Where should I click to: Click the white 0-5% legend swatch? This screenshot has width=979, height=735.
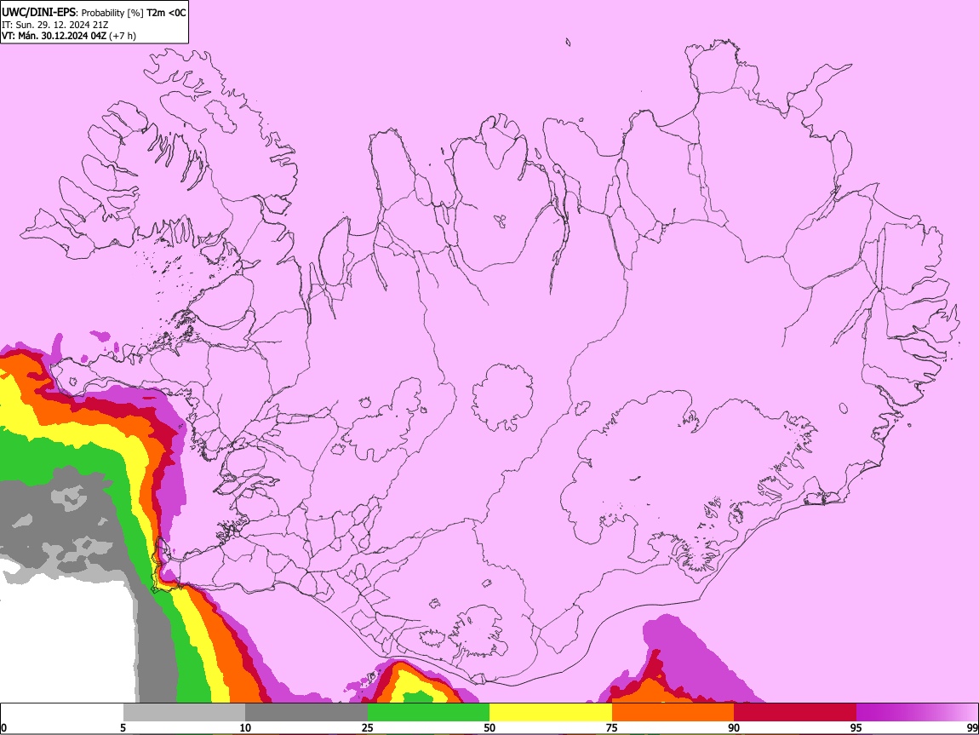tap(62, 713)
